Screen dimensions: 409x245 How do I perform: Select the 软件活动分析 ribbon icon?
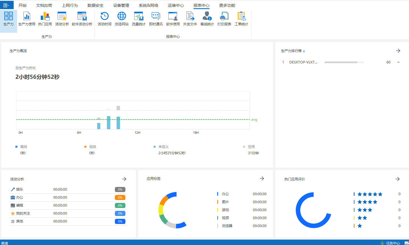[82, 19]
